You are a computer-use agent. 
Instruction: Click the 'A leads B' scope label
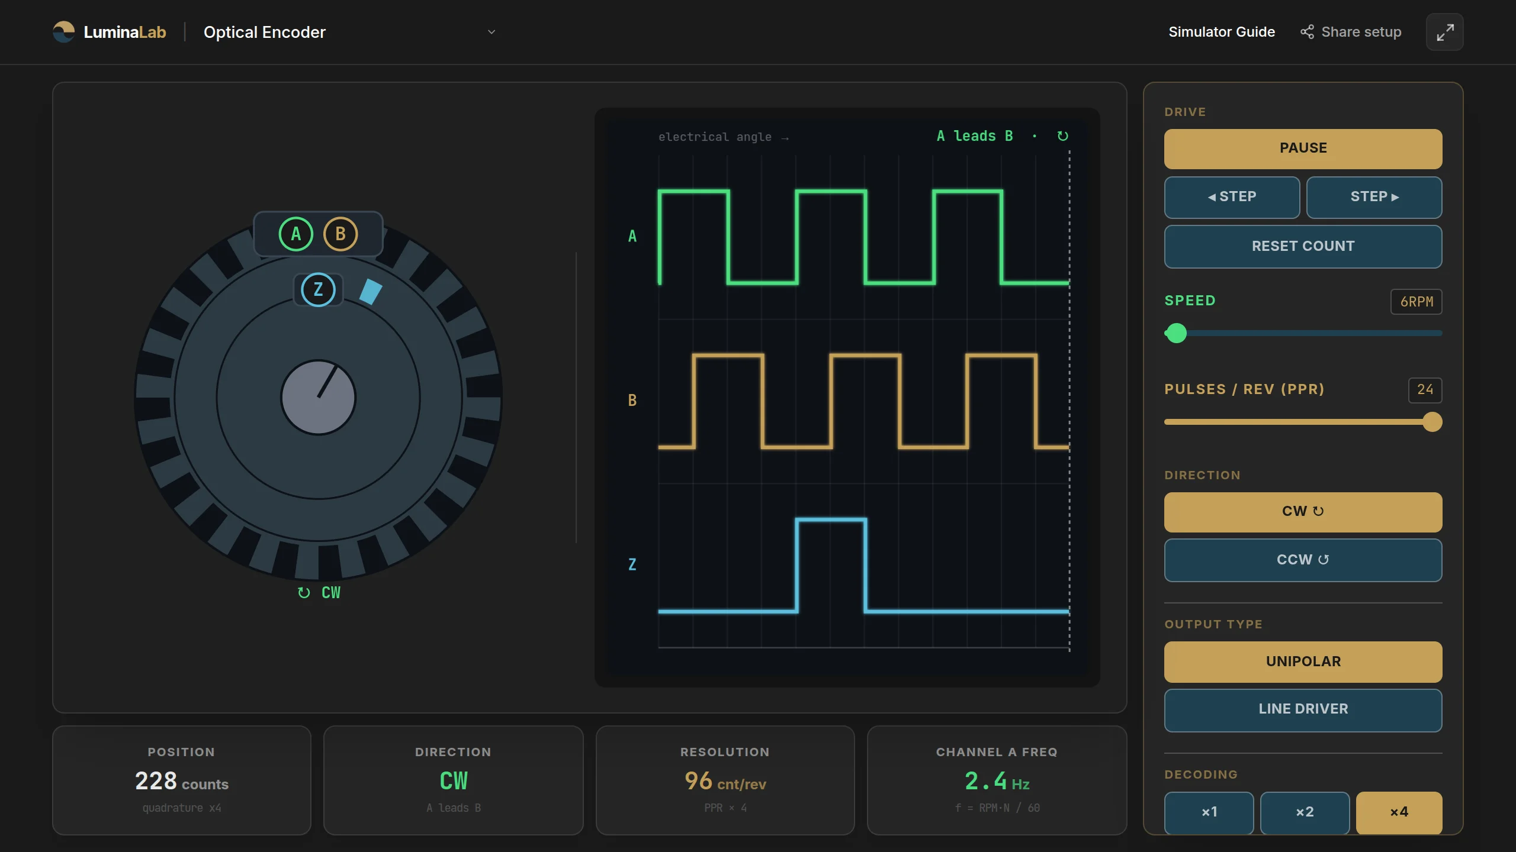point(975,136)
